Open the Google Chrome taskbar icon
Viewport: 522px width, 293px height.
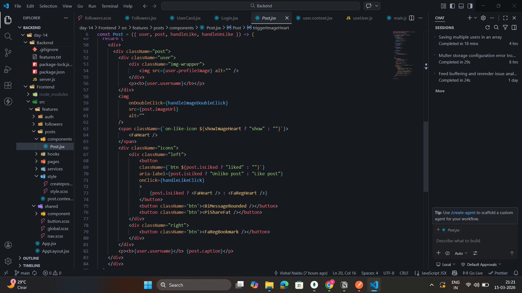329,285
